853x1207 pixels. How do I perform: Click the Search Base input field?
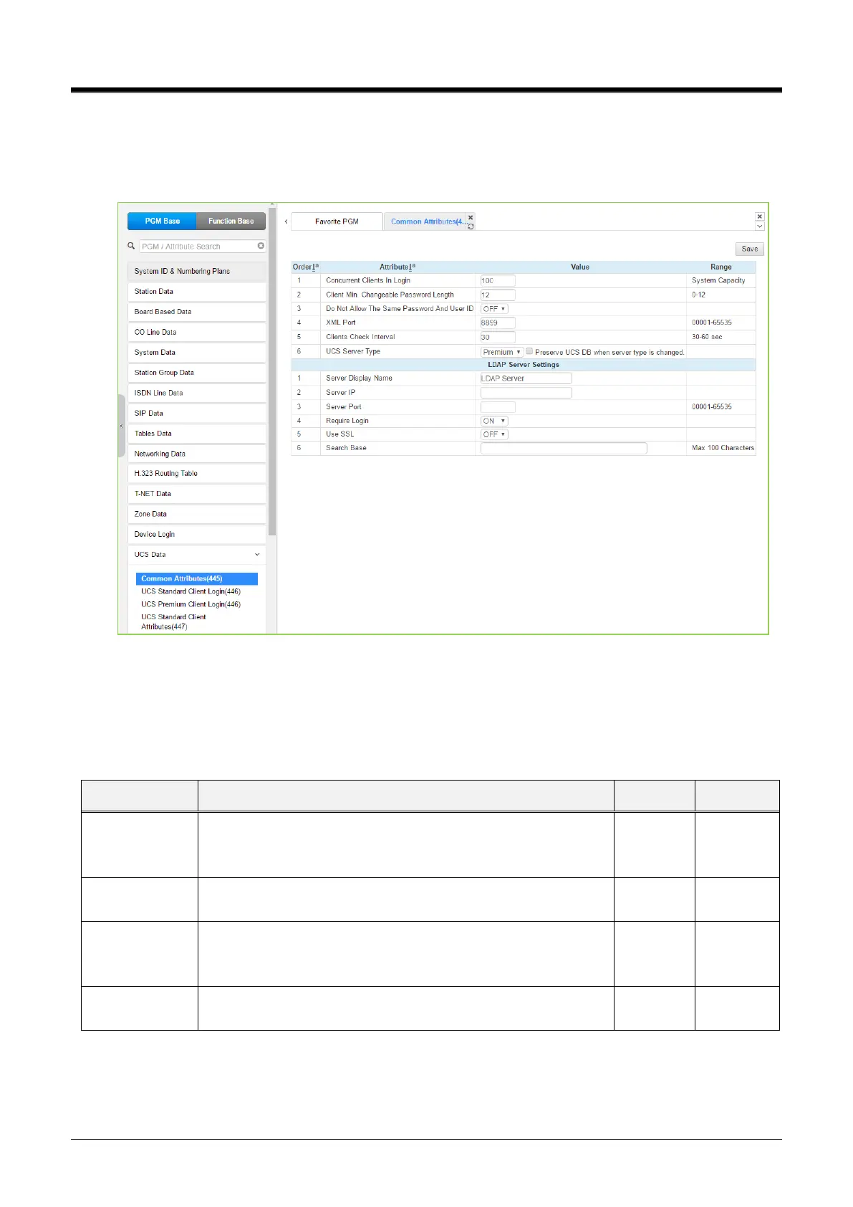[564, 448]
